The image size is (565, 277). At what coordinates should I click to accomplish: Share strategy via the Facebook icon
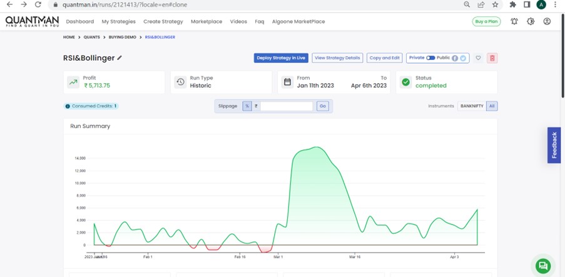pyautogui.click(x=455, y=58)
